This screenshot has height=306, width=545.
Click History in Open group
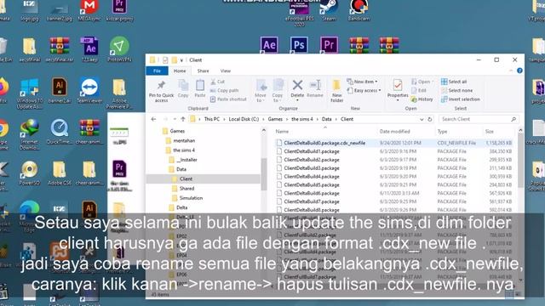pos(422,99)
